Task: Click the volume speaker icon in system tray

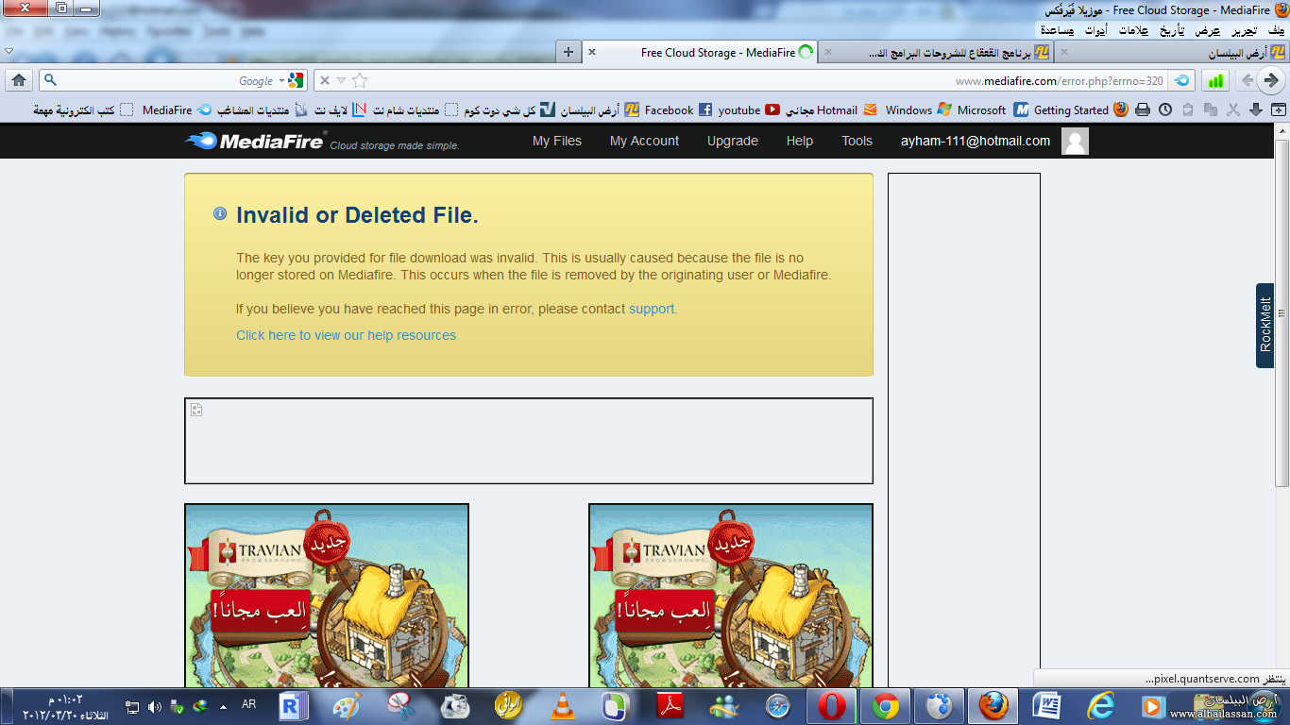Action: click(155, 706)
